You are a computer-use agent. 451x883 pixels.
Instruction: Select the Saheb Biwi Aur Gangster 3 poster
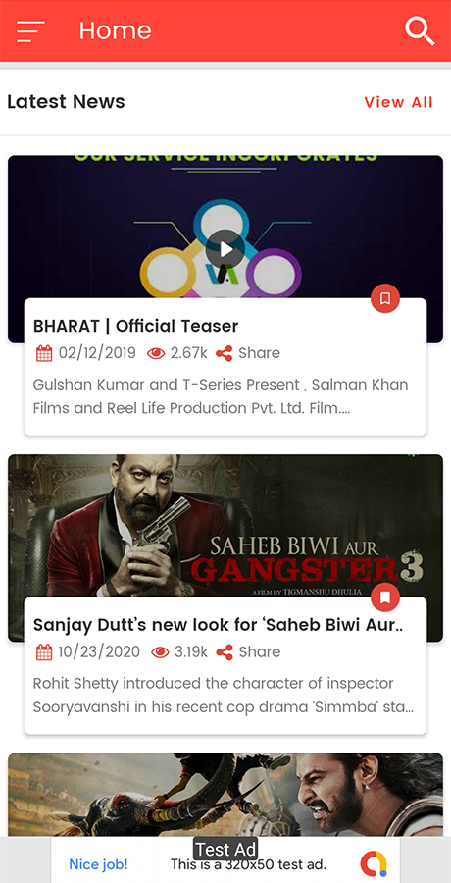[x=225, y=526]
